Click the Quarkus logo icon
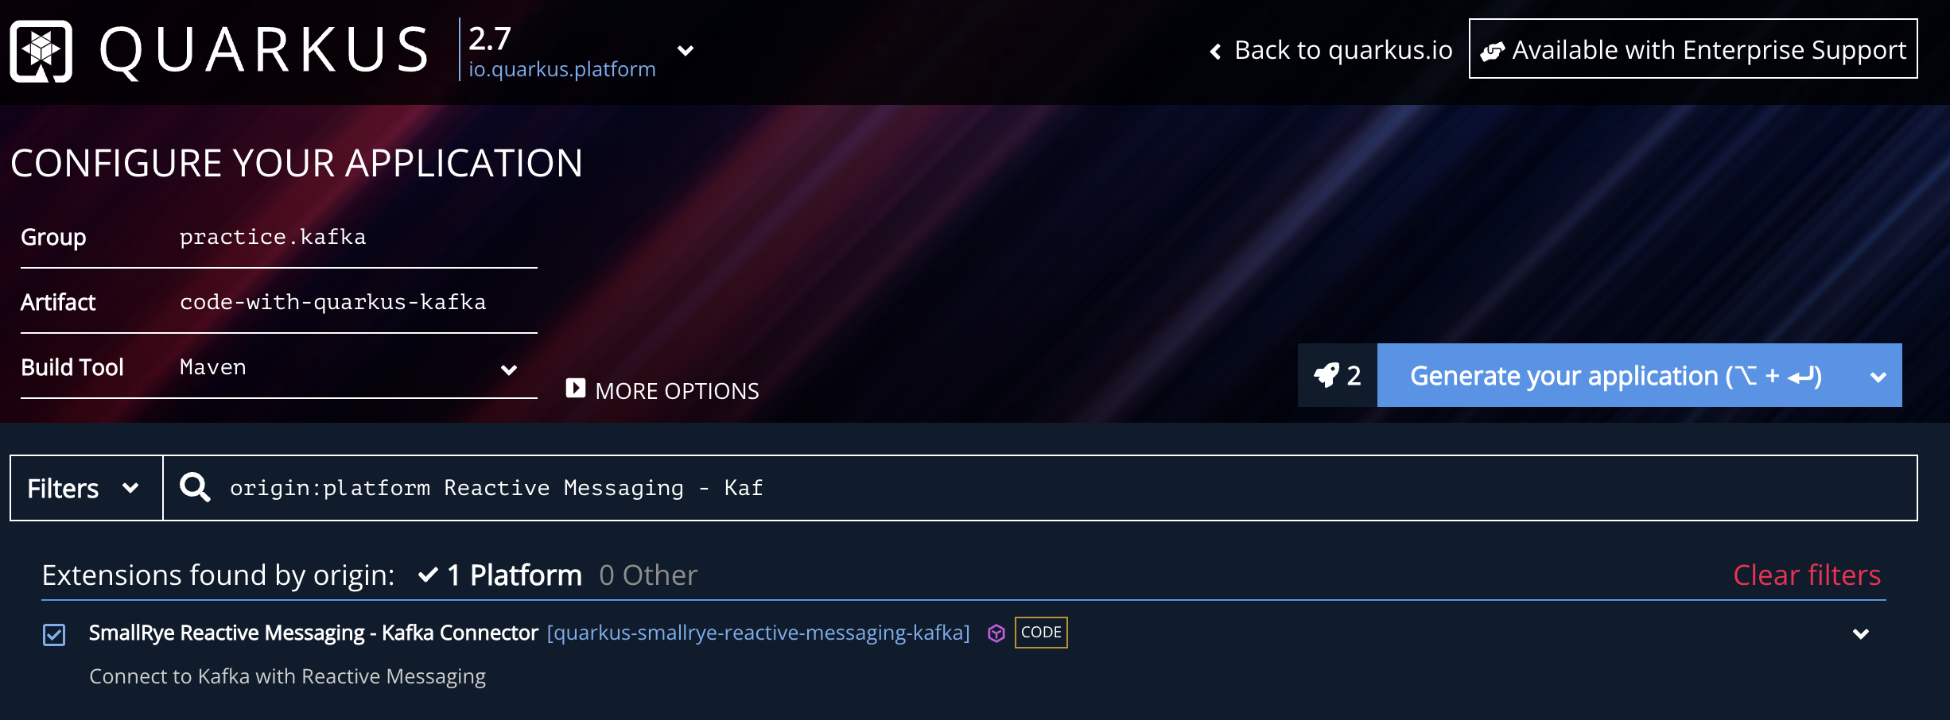1950x720 pixels. tap(41, 51)
